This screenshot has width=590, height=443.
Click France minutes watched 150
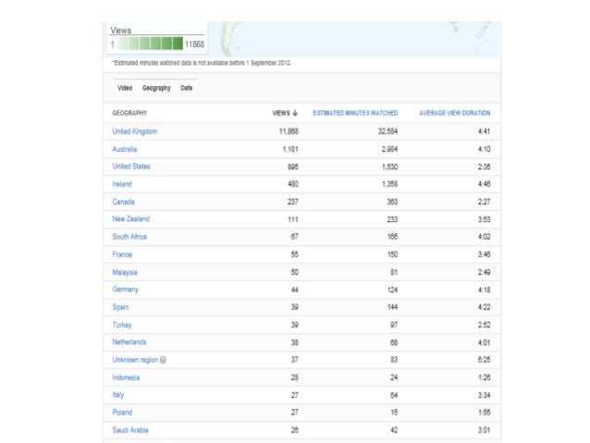[x=392, y=254]
